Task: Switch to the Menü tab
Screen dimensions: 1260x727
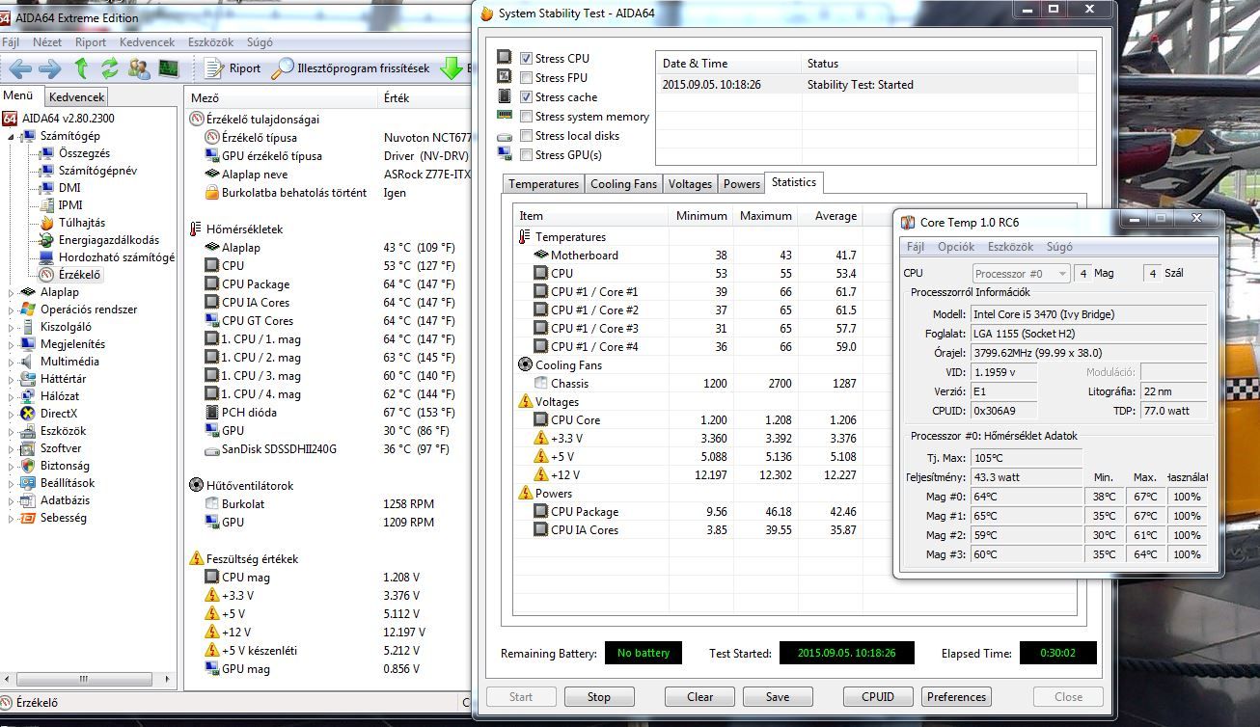Action: [18, 95]
